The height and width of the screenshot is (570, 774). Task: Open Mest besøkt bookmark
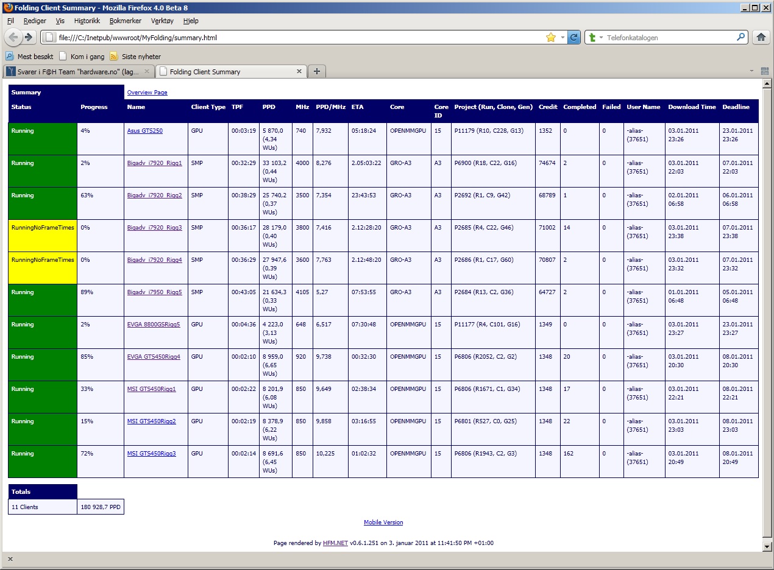pyautogui.click(x=30, y=56)
